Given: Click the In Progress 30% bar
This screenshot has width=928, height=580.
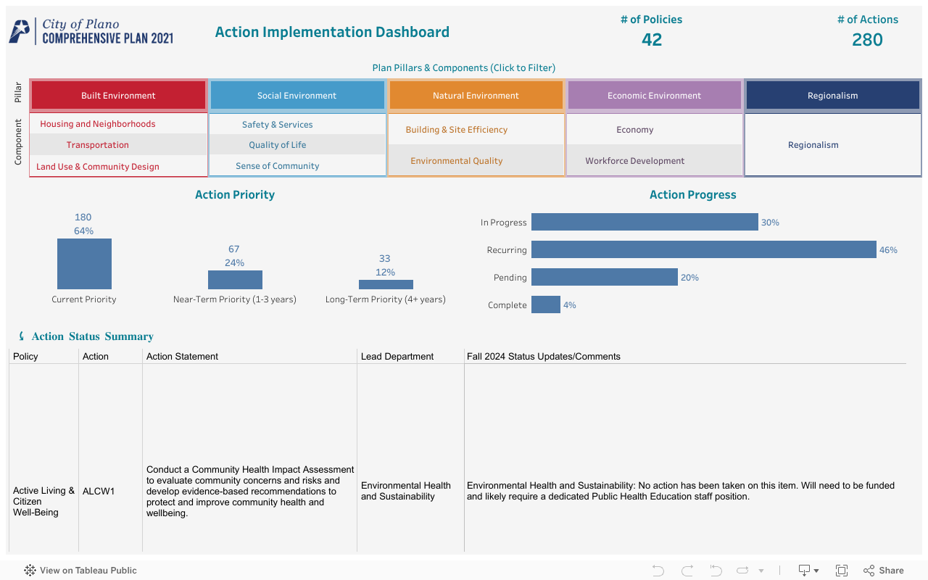Looking at the screenshot, I should tap(645, 222).
